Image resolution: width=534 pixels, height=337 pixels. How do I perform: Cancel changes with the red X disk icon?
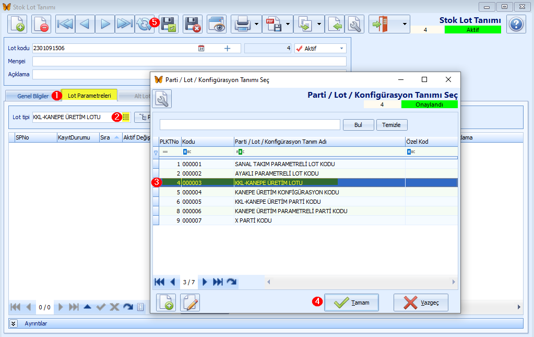[x=193, y=24]
